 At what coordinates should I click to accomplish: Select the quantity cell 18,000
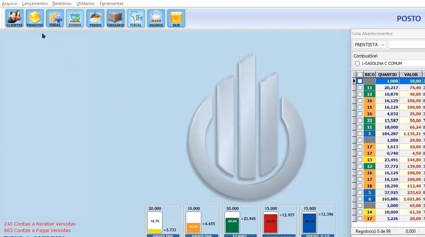387,127
